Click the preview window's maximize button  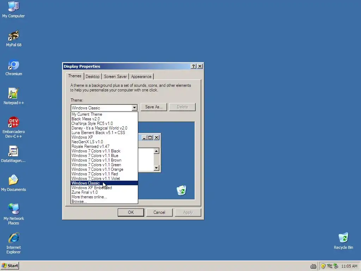[150, 138]
